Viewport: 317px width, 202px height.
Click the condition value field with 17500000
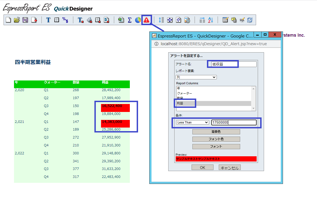coord(234,122)
